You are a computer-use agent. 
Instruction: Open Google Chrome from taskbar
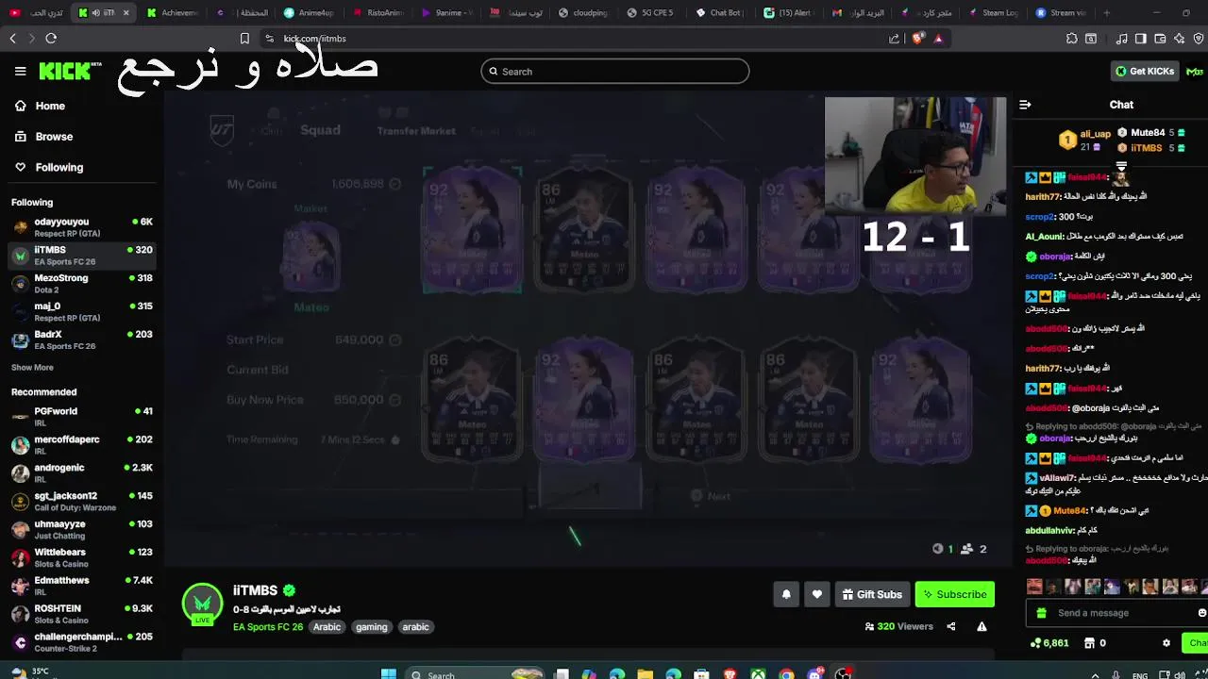[x=786, y=674]
